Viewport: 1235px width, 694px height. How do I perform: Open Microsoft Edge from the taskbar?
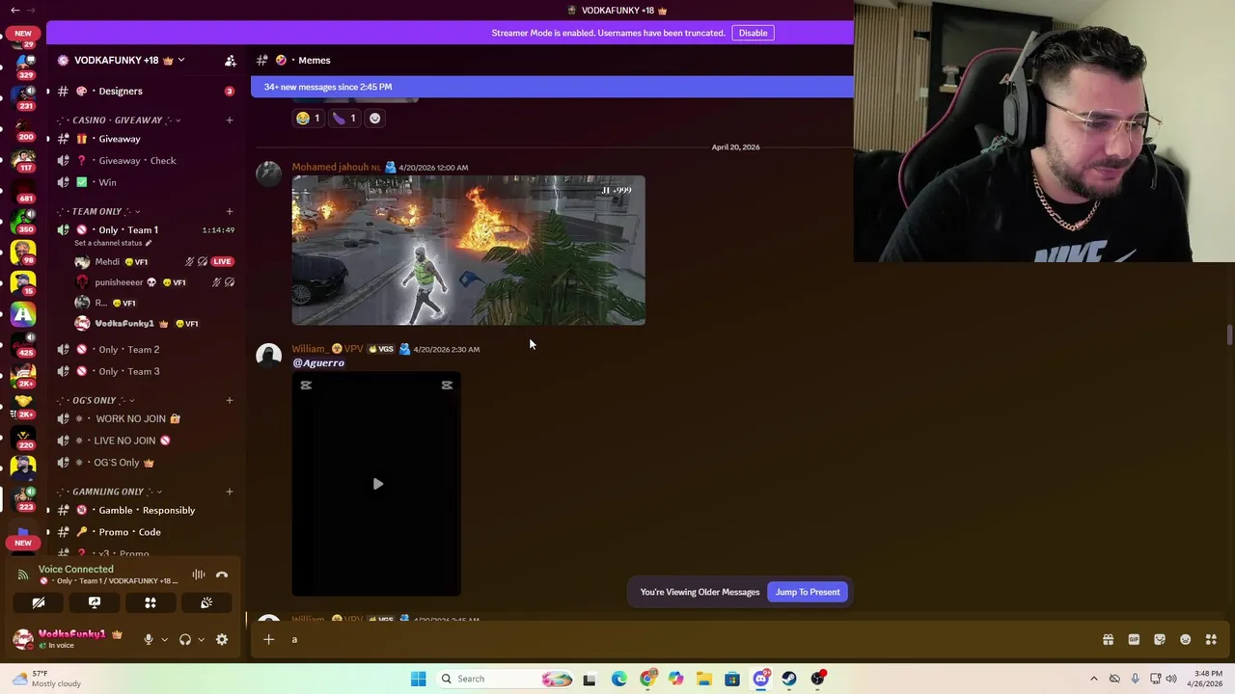618,679
